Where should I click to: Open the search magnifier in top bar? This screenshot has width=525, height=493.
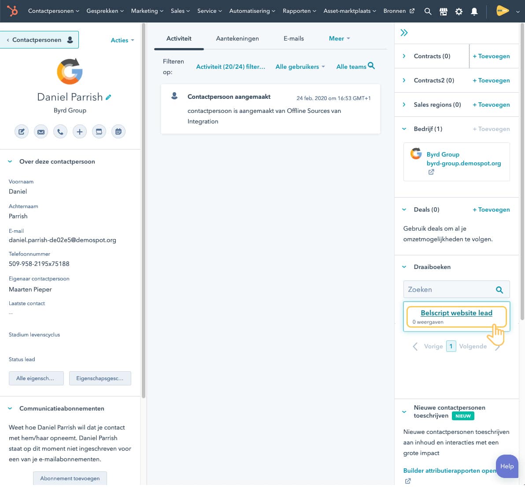(x=428, y=11)
